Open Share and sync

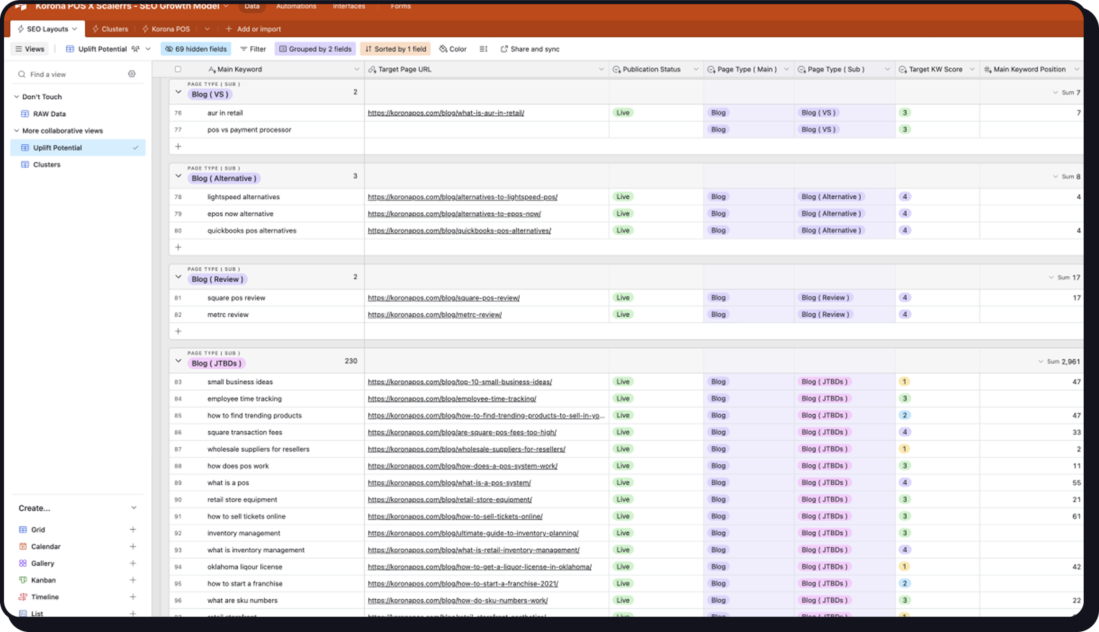(530, 49)
